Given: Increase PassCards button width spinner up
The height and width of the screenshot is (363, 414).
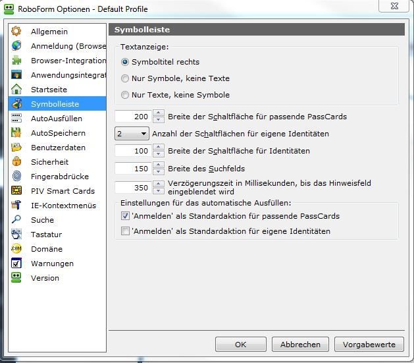Looking at the screenshot, I should tap(159, 113).
